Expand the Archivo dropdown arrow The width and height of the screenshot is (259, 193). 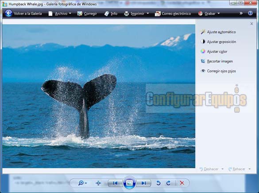click(70, 14)
